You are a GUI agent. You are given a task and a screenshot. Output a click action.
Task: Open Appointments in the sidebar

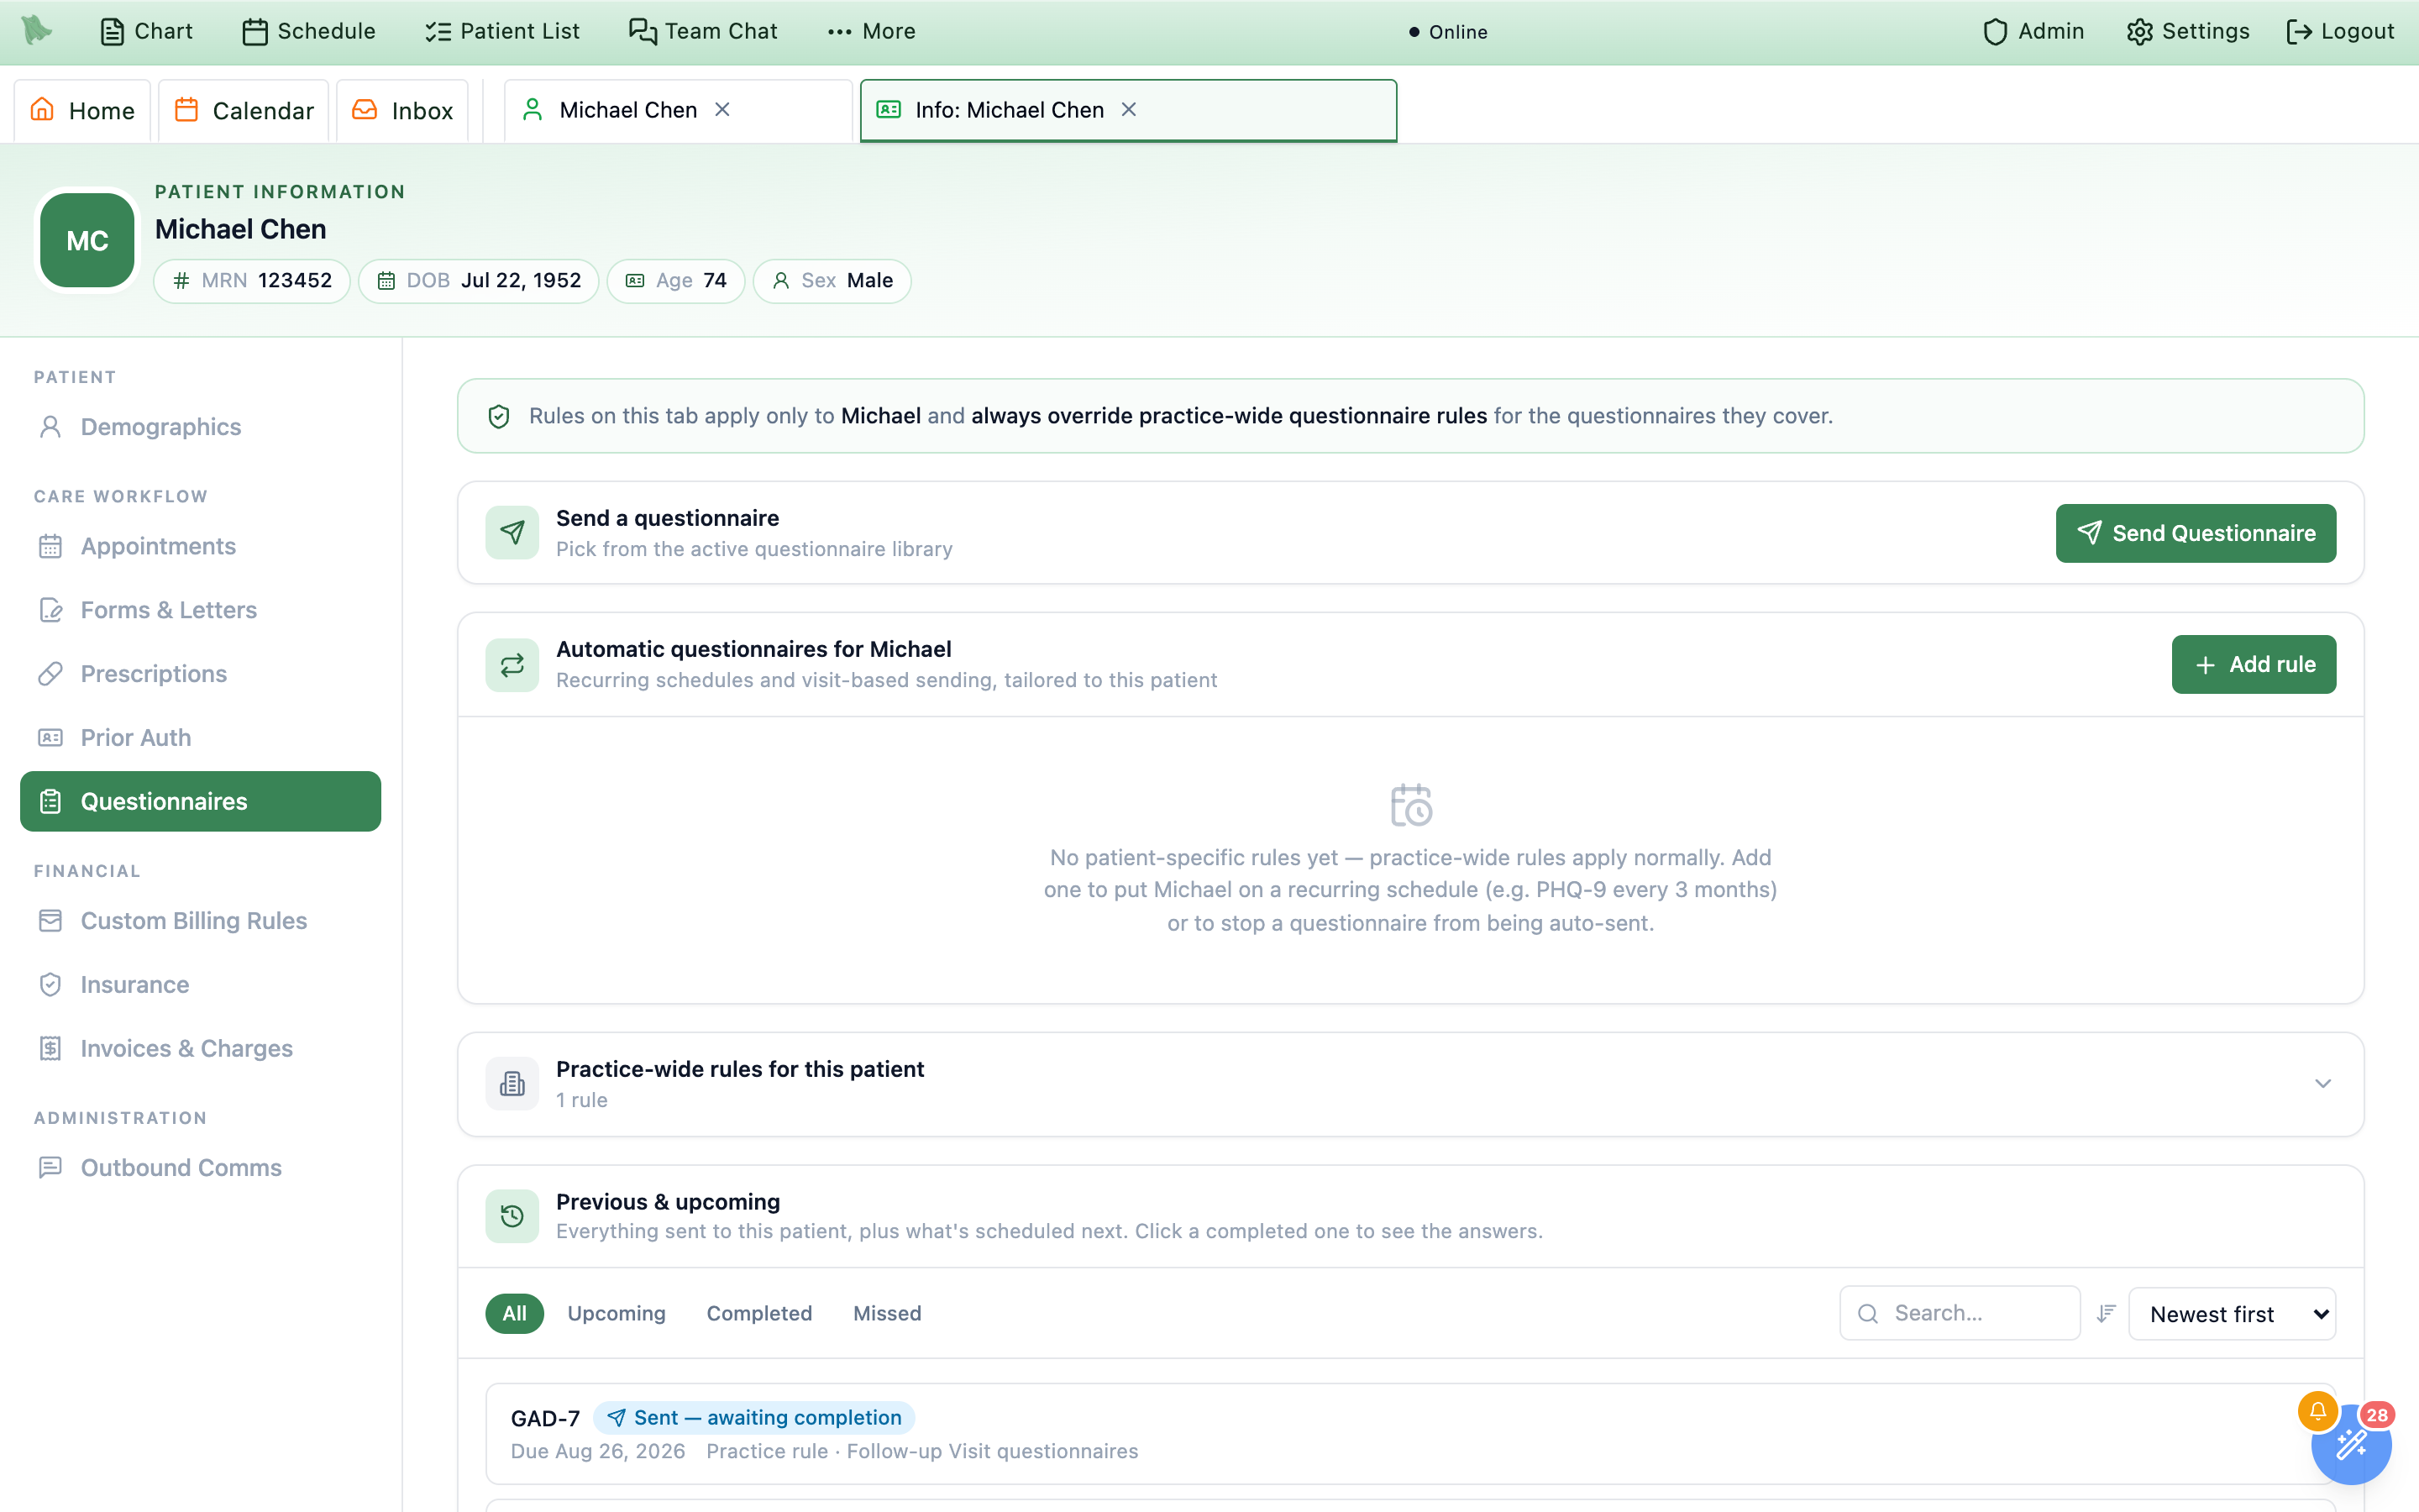(200, 546)
